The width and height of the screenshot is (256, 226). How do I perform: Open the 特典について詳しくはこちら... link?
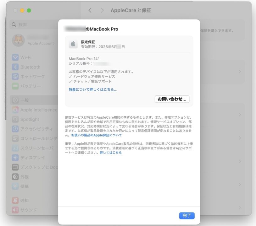[93, 89]
